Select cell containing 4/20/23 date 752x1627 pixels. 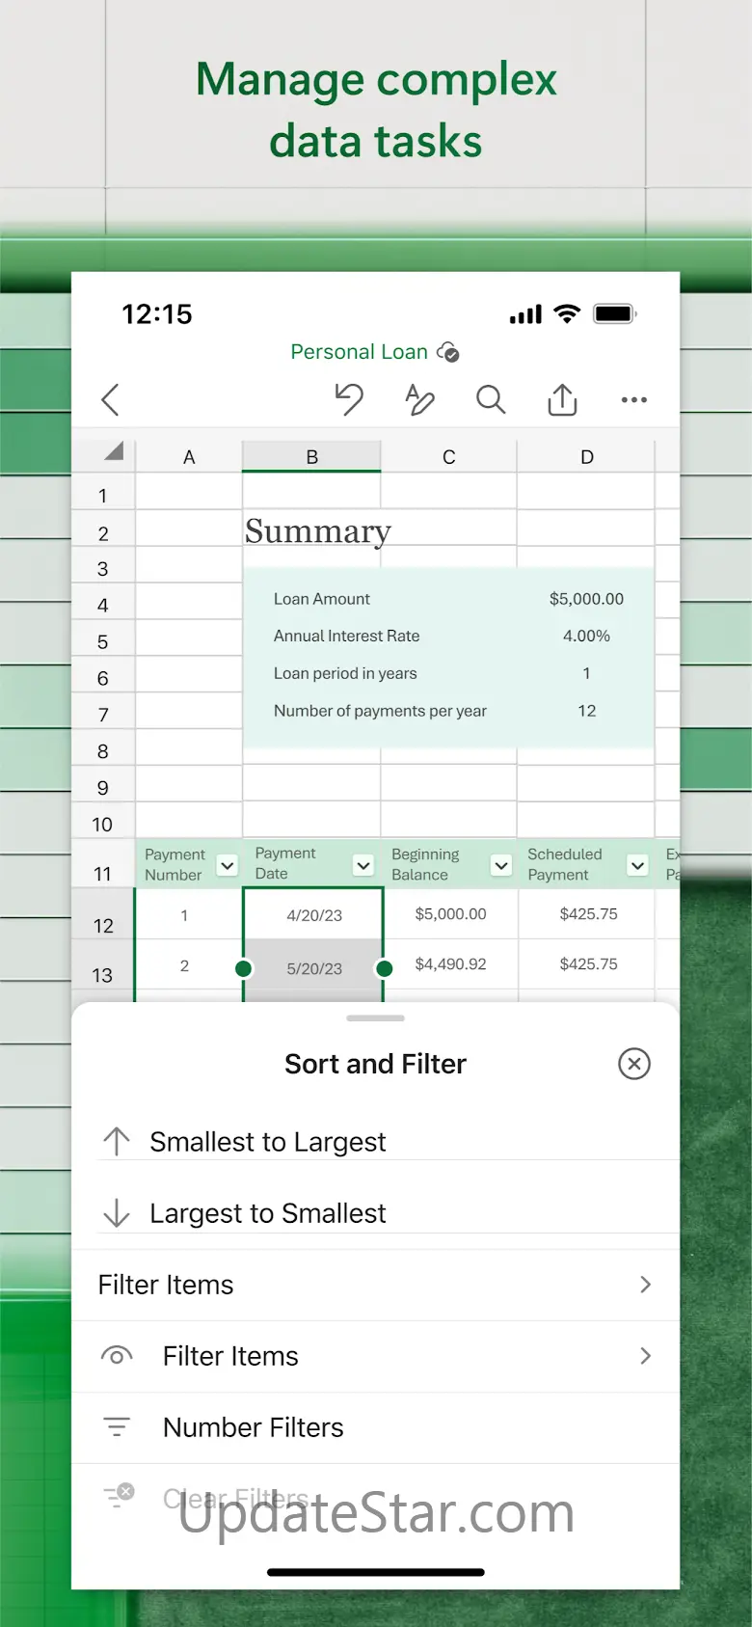point(313,915)
